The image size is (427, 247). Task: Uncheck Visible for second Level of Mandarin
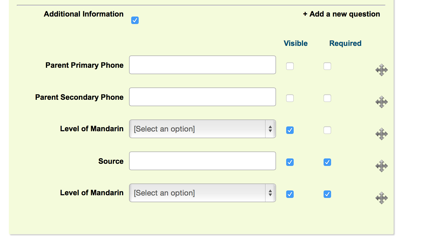point(290,194)
